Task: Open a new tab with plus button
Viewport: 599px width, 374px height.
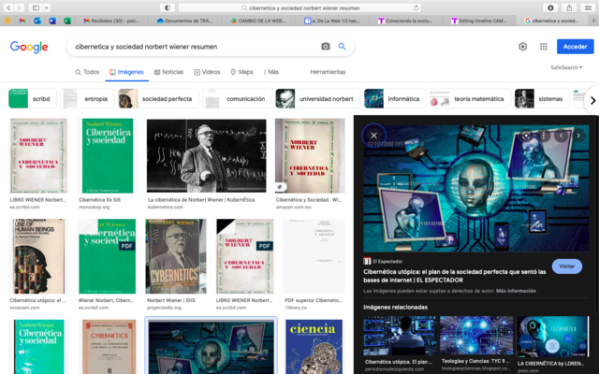Action: pyautogui.click(x=593, y=21)
